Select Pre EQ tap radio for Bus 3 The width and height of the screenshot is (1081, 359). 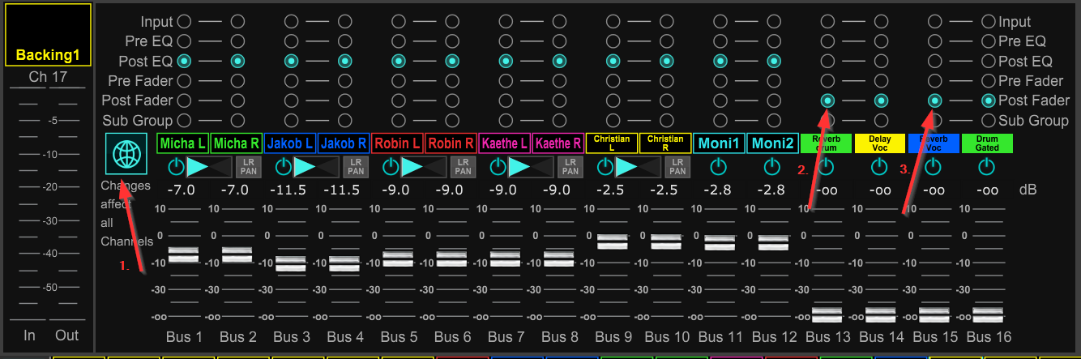tap(291, 41)
